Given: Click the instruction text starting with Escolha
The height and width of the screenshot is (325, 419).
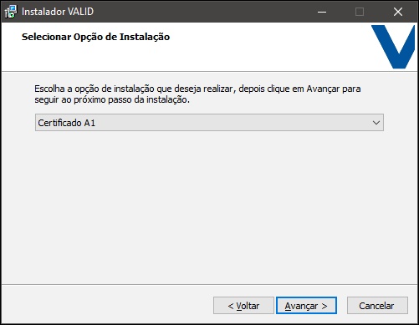Looking at the screenshot, I should (x=197, y=94).
